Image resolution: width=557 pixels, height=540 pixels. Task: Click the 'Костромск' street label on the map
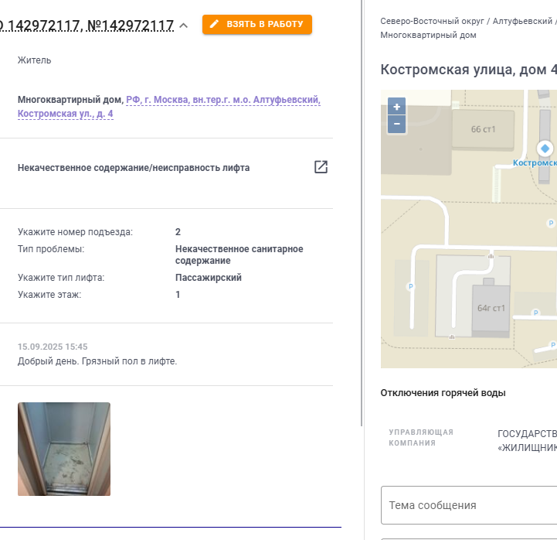[x=535, y=163]
